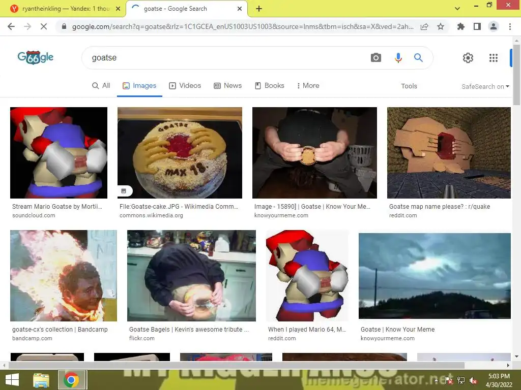Switch to the All results tab
521x390 pixels.
click(x=101, y=85)
